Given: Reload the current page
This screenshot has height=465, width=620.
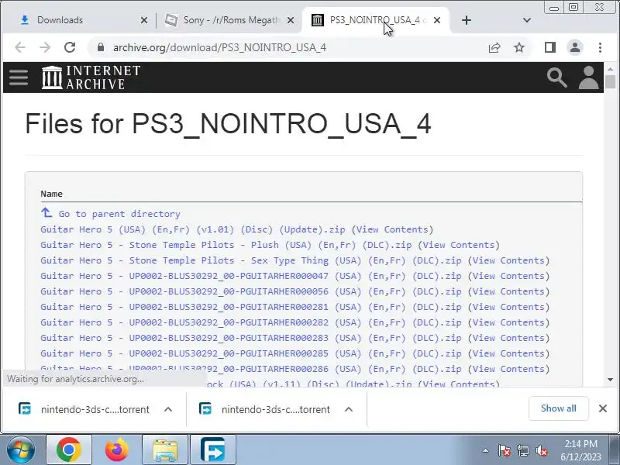Looking at the screenshot, I should [x=70, y=47].
